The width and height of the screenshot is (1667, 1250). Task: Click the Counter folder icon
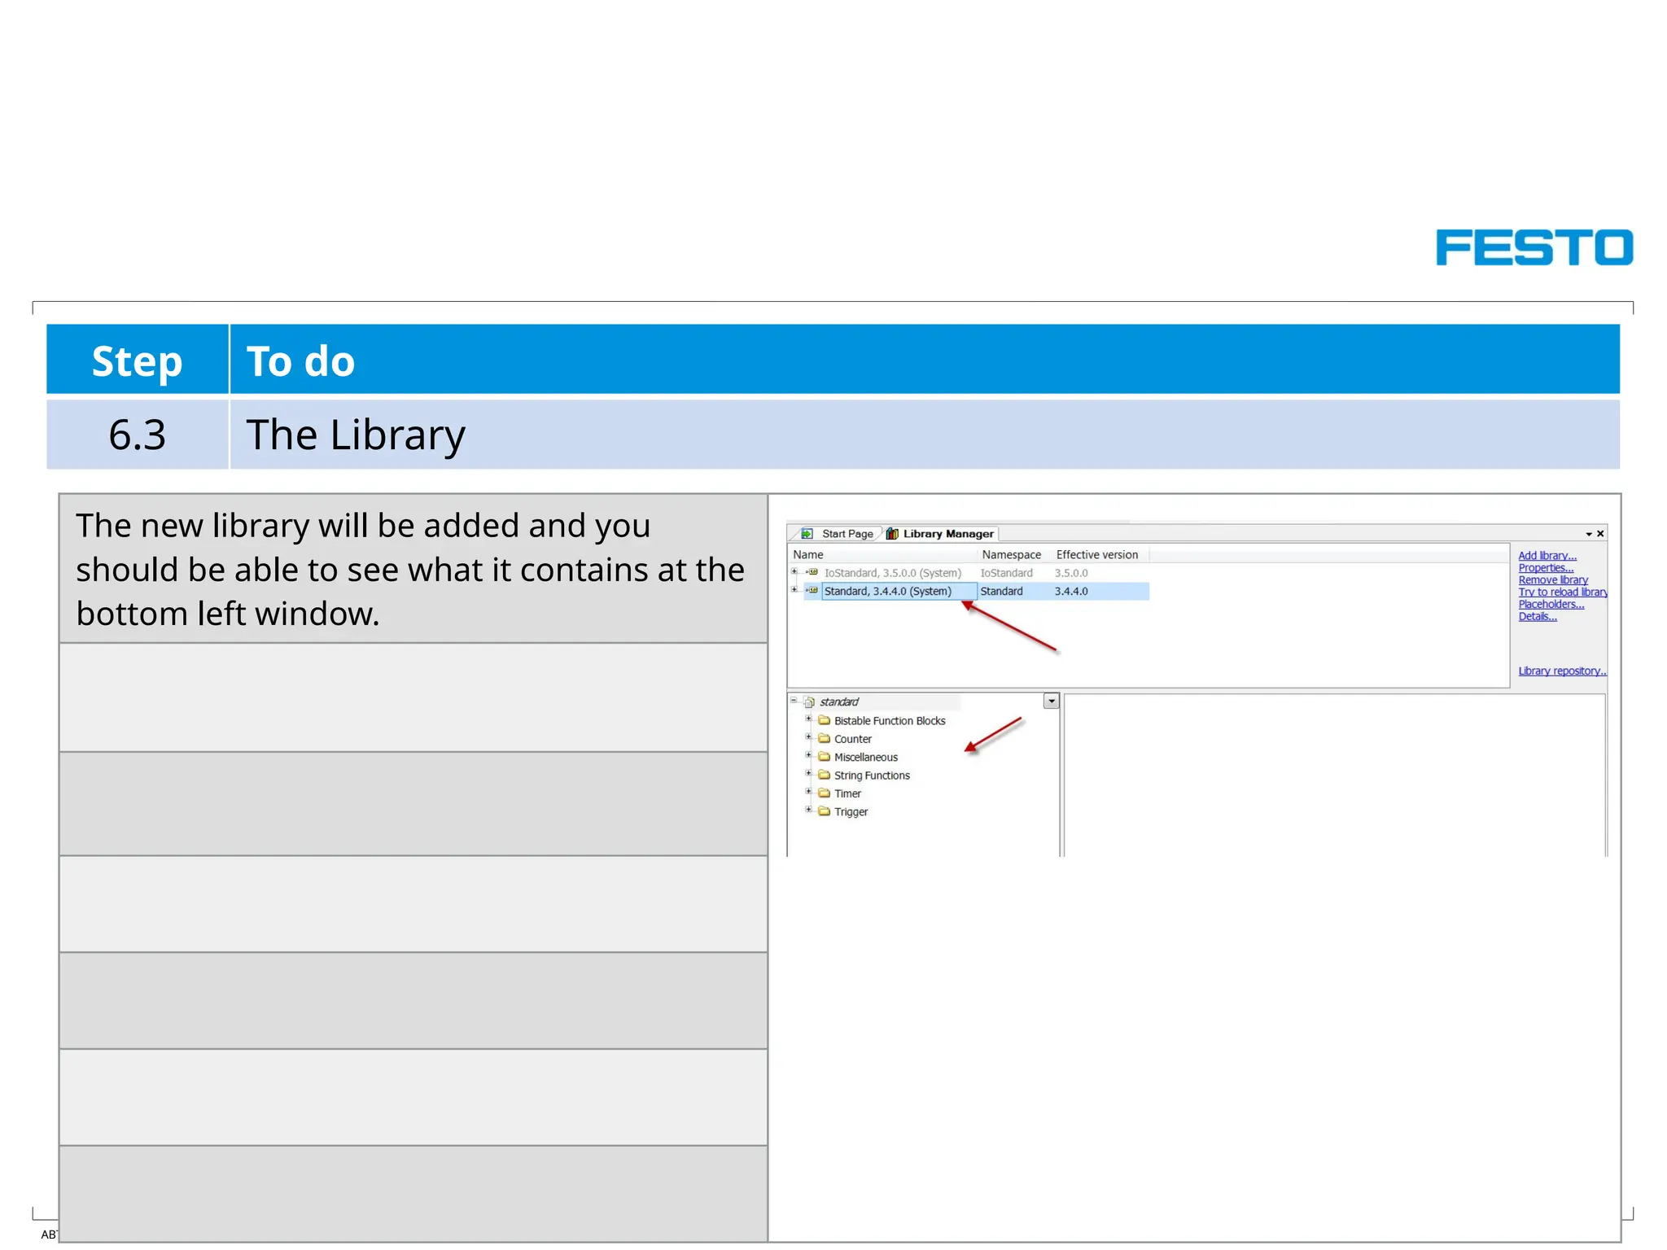(x=824, y=738)
